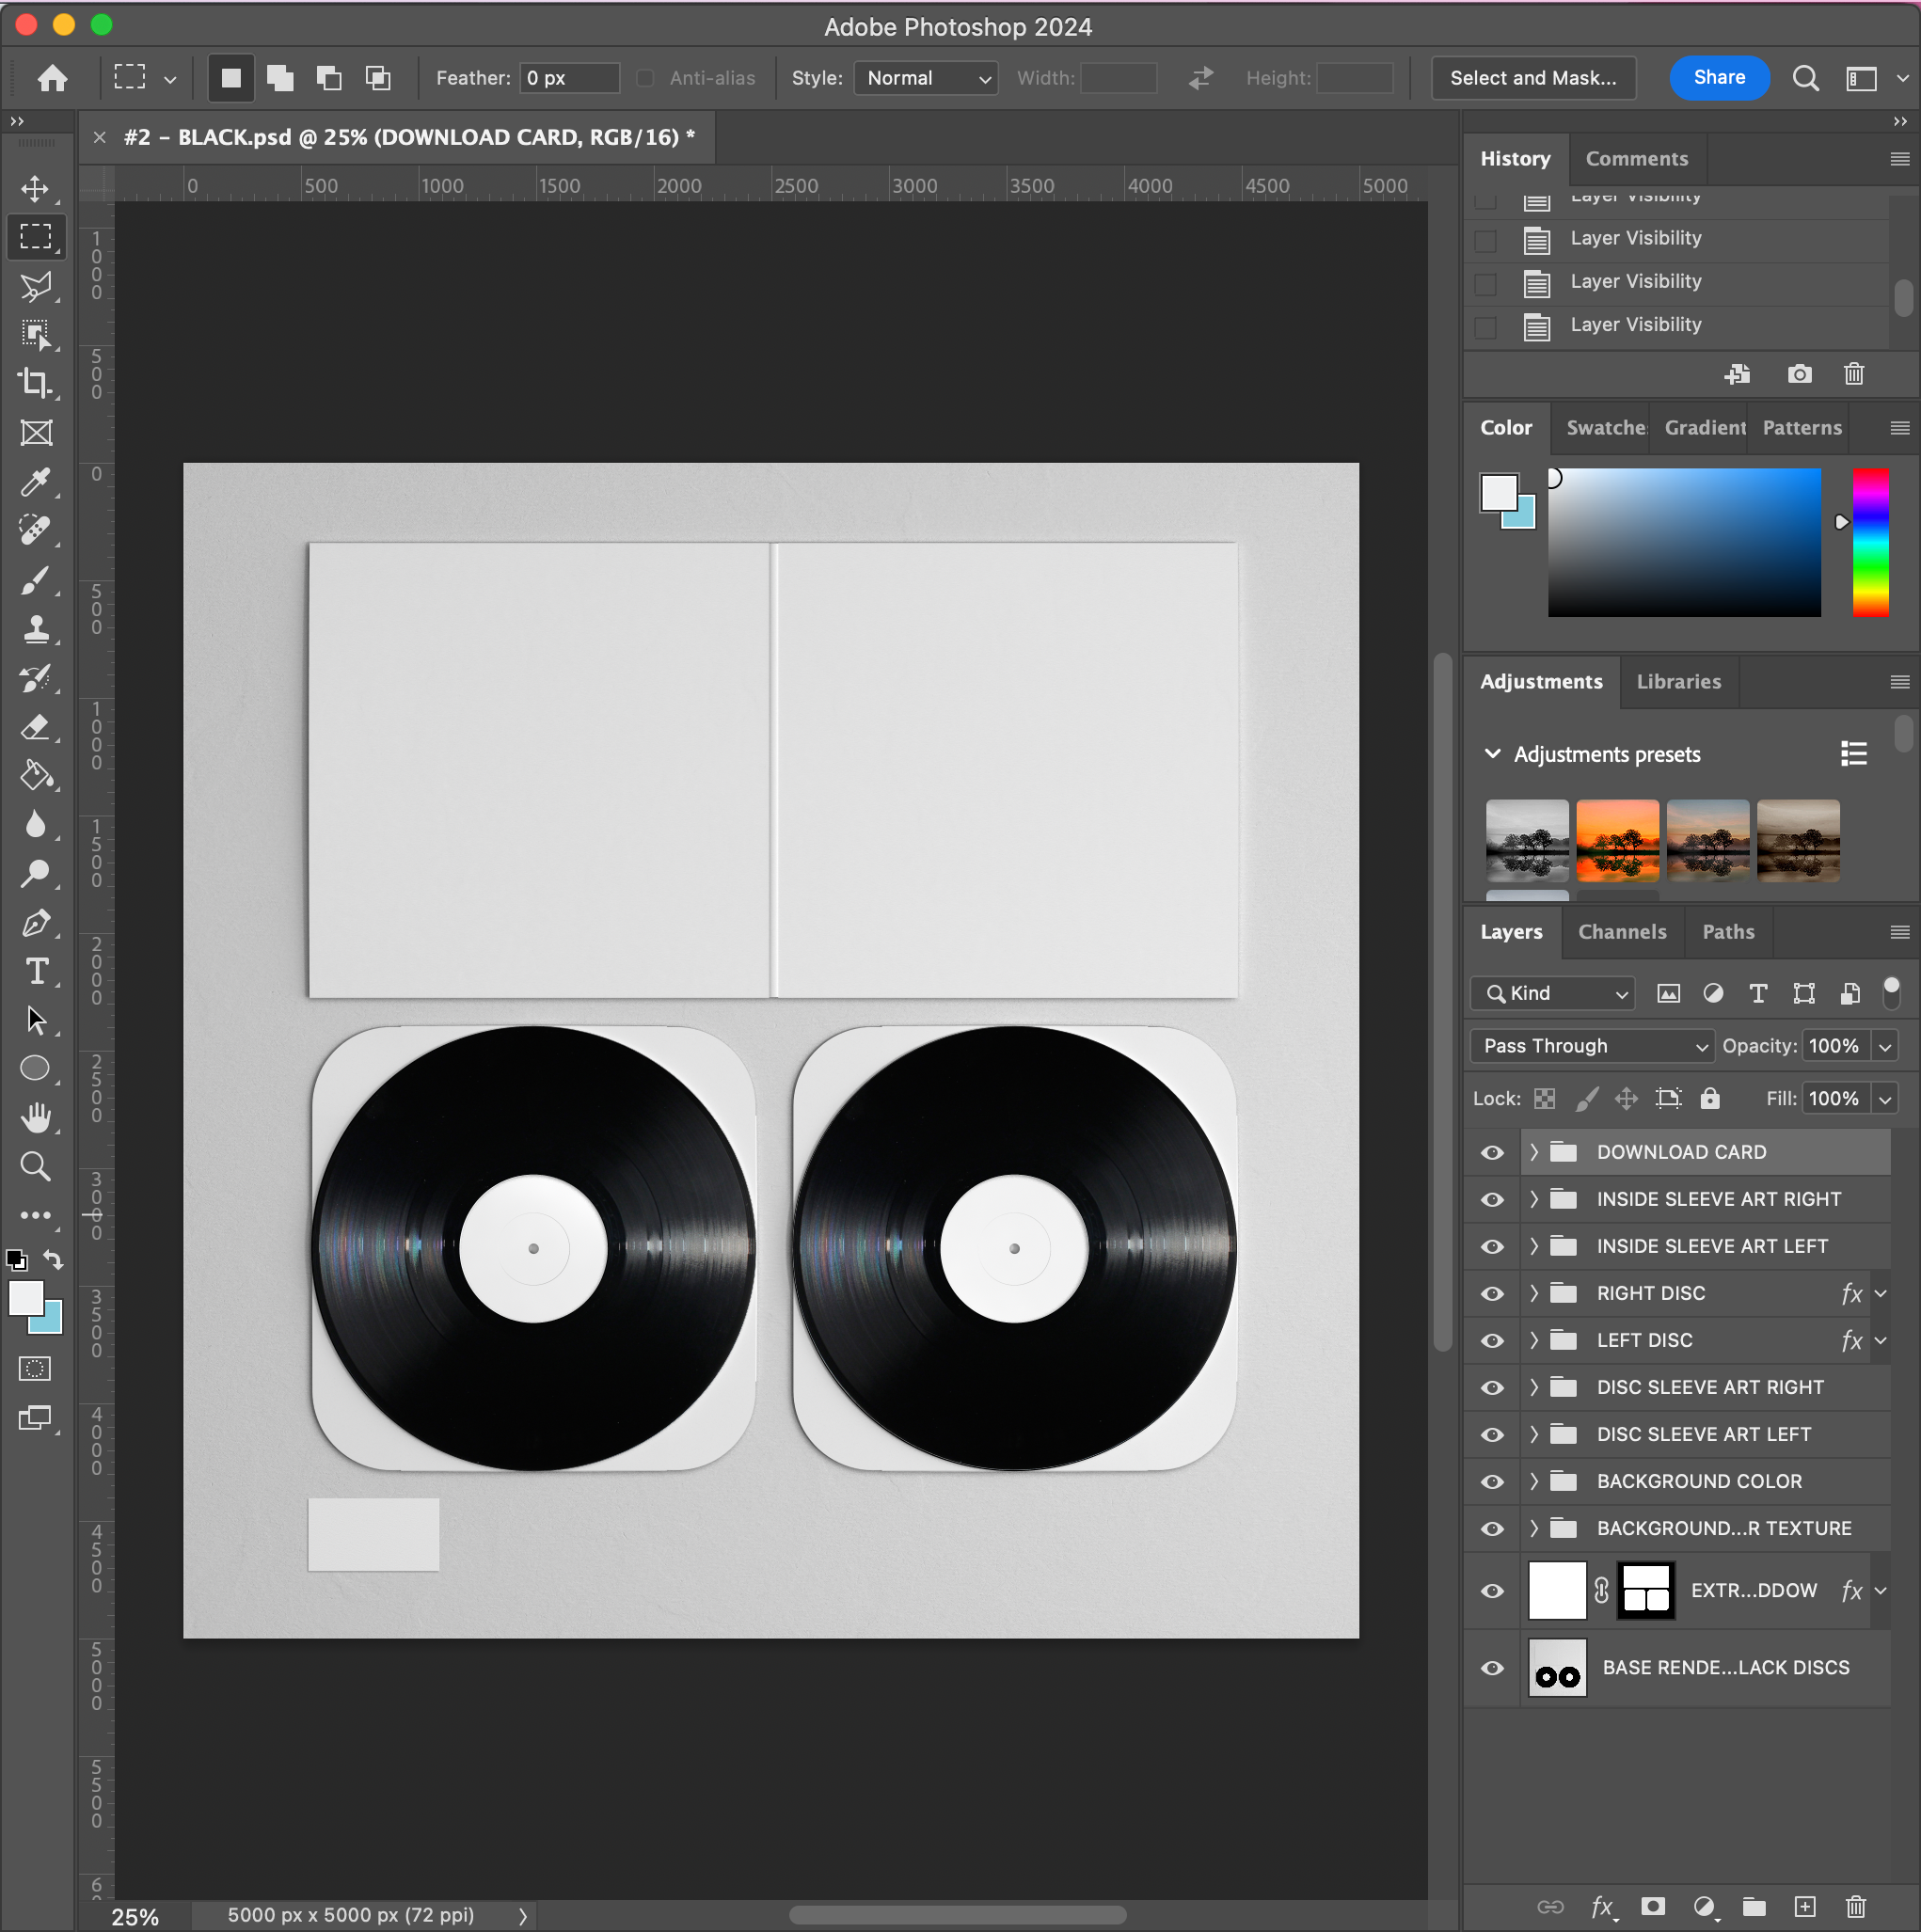
Task: Open the Swatches panel tab
Action: (1605, 428)
